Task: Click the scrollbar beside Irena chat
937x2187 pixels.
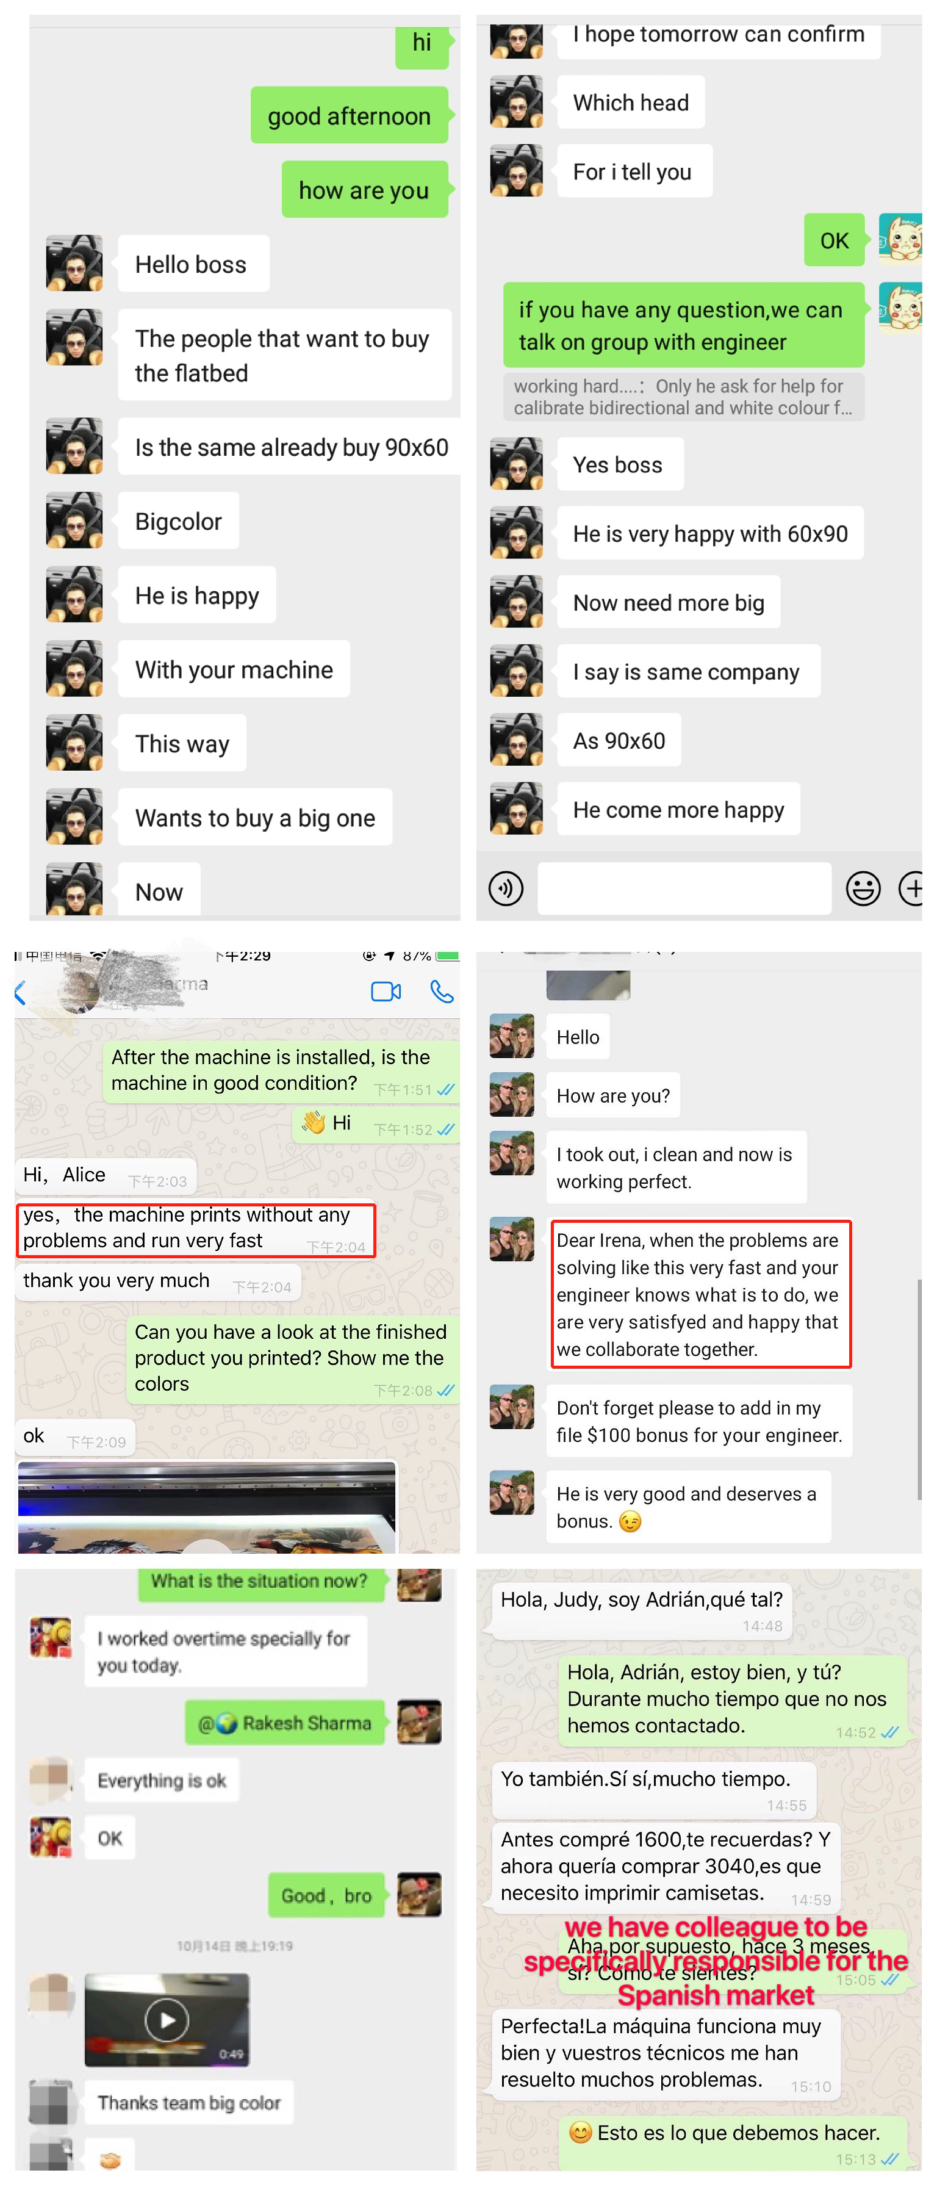Action: tap(919, 1391)
